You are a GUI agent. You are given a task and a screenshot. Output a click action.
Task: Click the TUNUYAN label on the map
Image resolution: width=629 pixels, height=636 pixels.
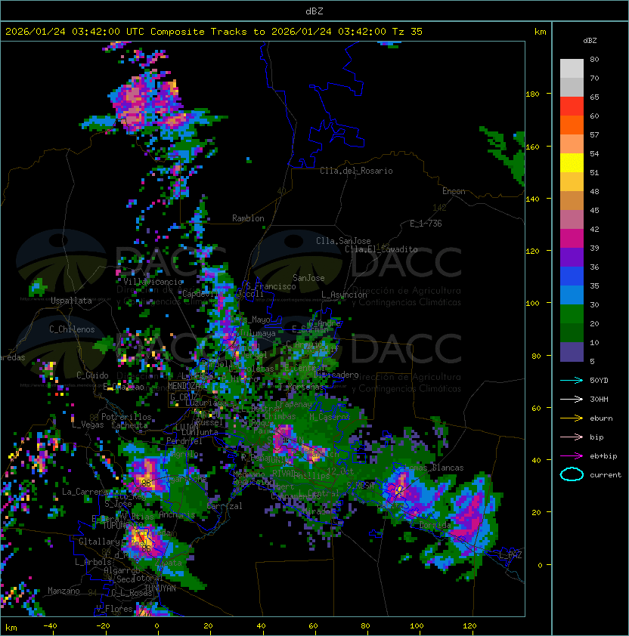(x=160, y=588)
